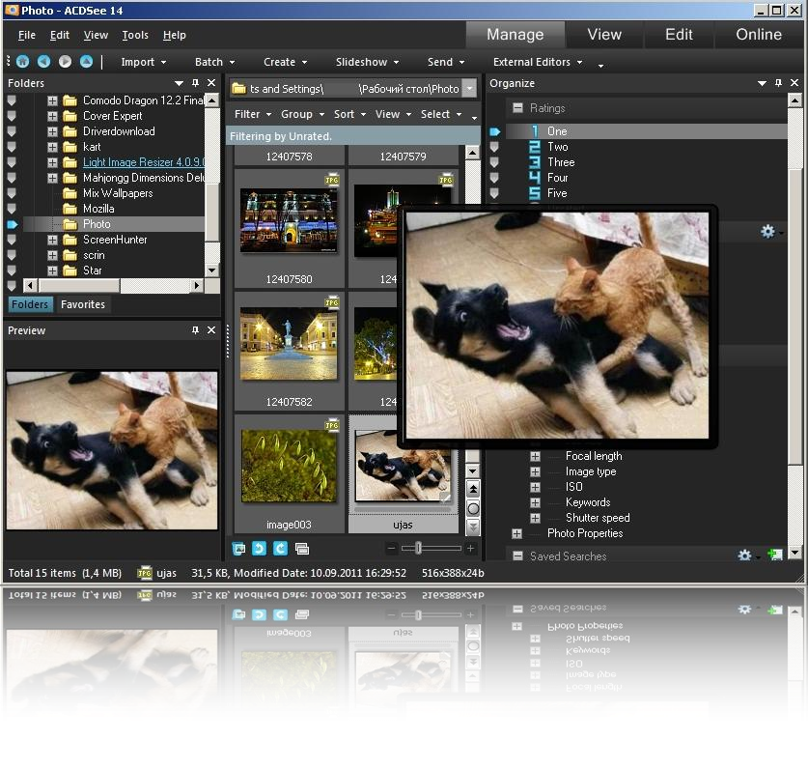Open the compare images tool
Screen dimensions: 808x769
click(x=238, y=549)
